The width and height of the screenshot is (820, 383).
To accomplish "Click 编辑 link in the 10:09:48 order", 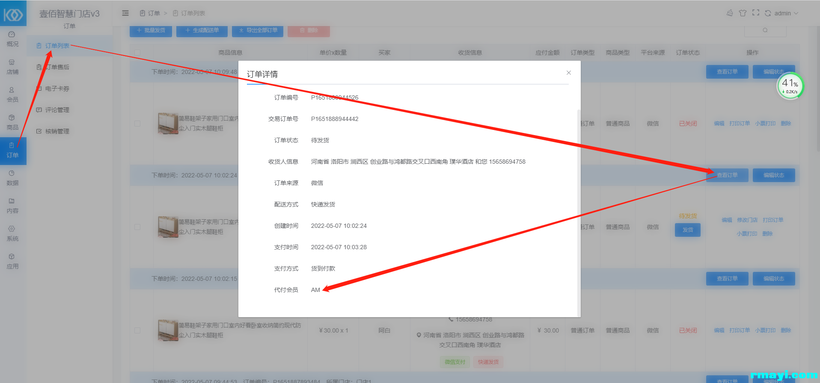I will click(719, 124).
